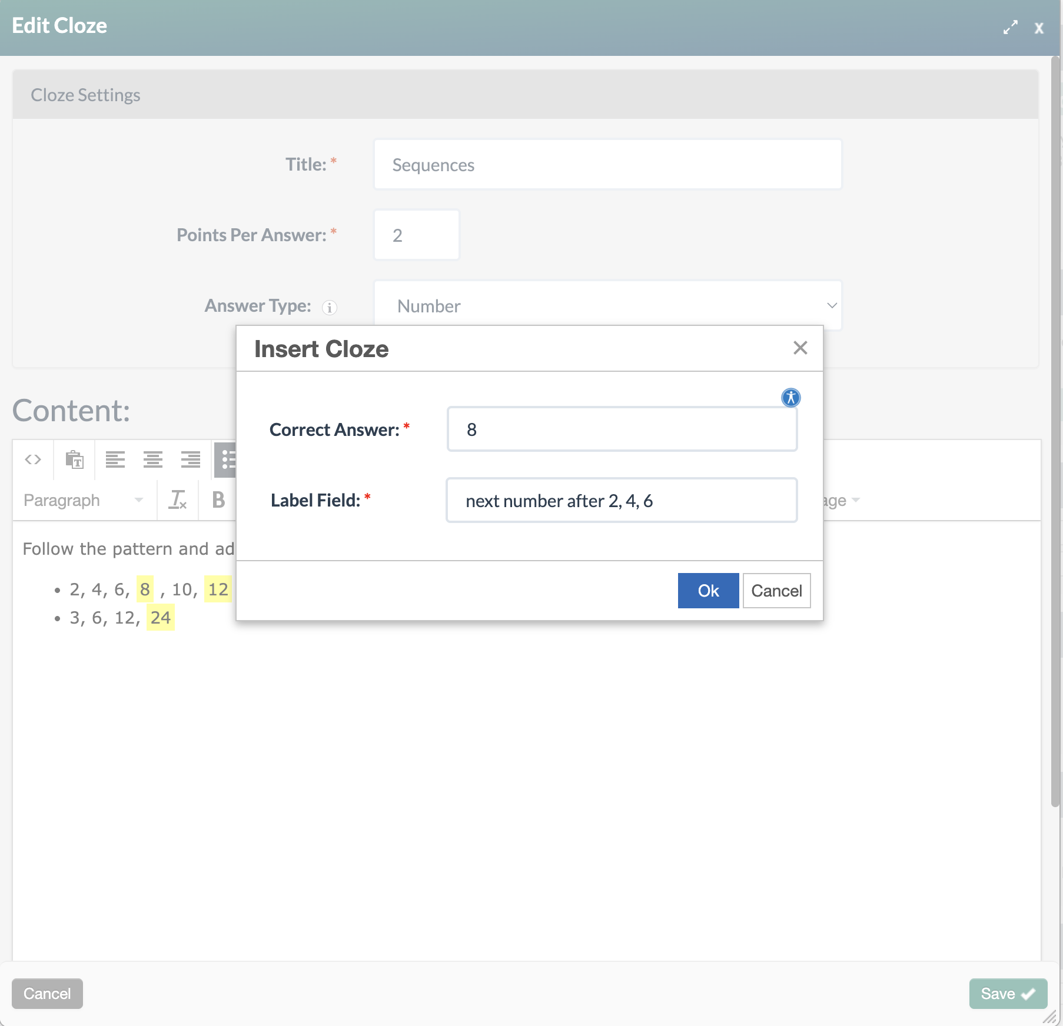Close the Edit Cloze window
The image size is (1063, 1026).
tap(1039, 28)
